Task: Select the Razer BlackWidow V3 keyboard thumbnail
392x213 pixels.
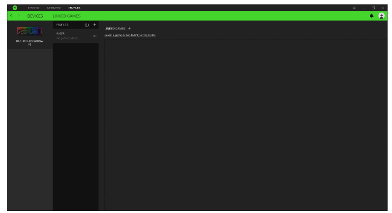Action: 30,31
